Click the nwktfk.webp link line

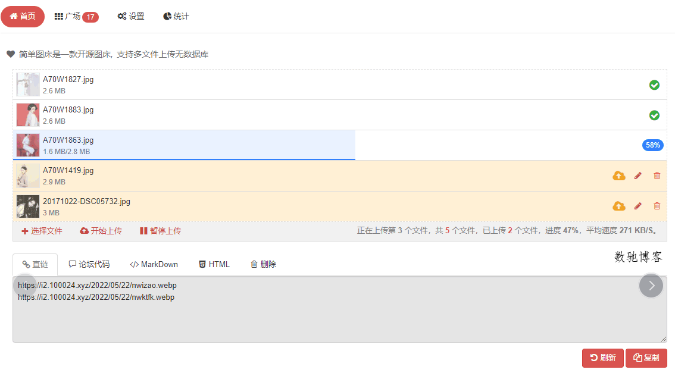pos(96,297)
